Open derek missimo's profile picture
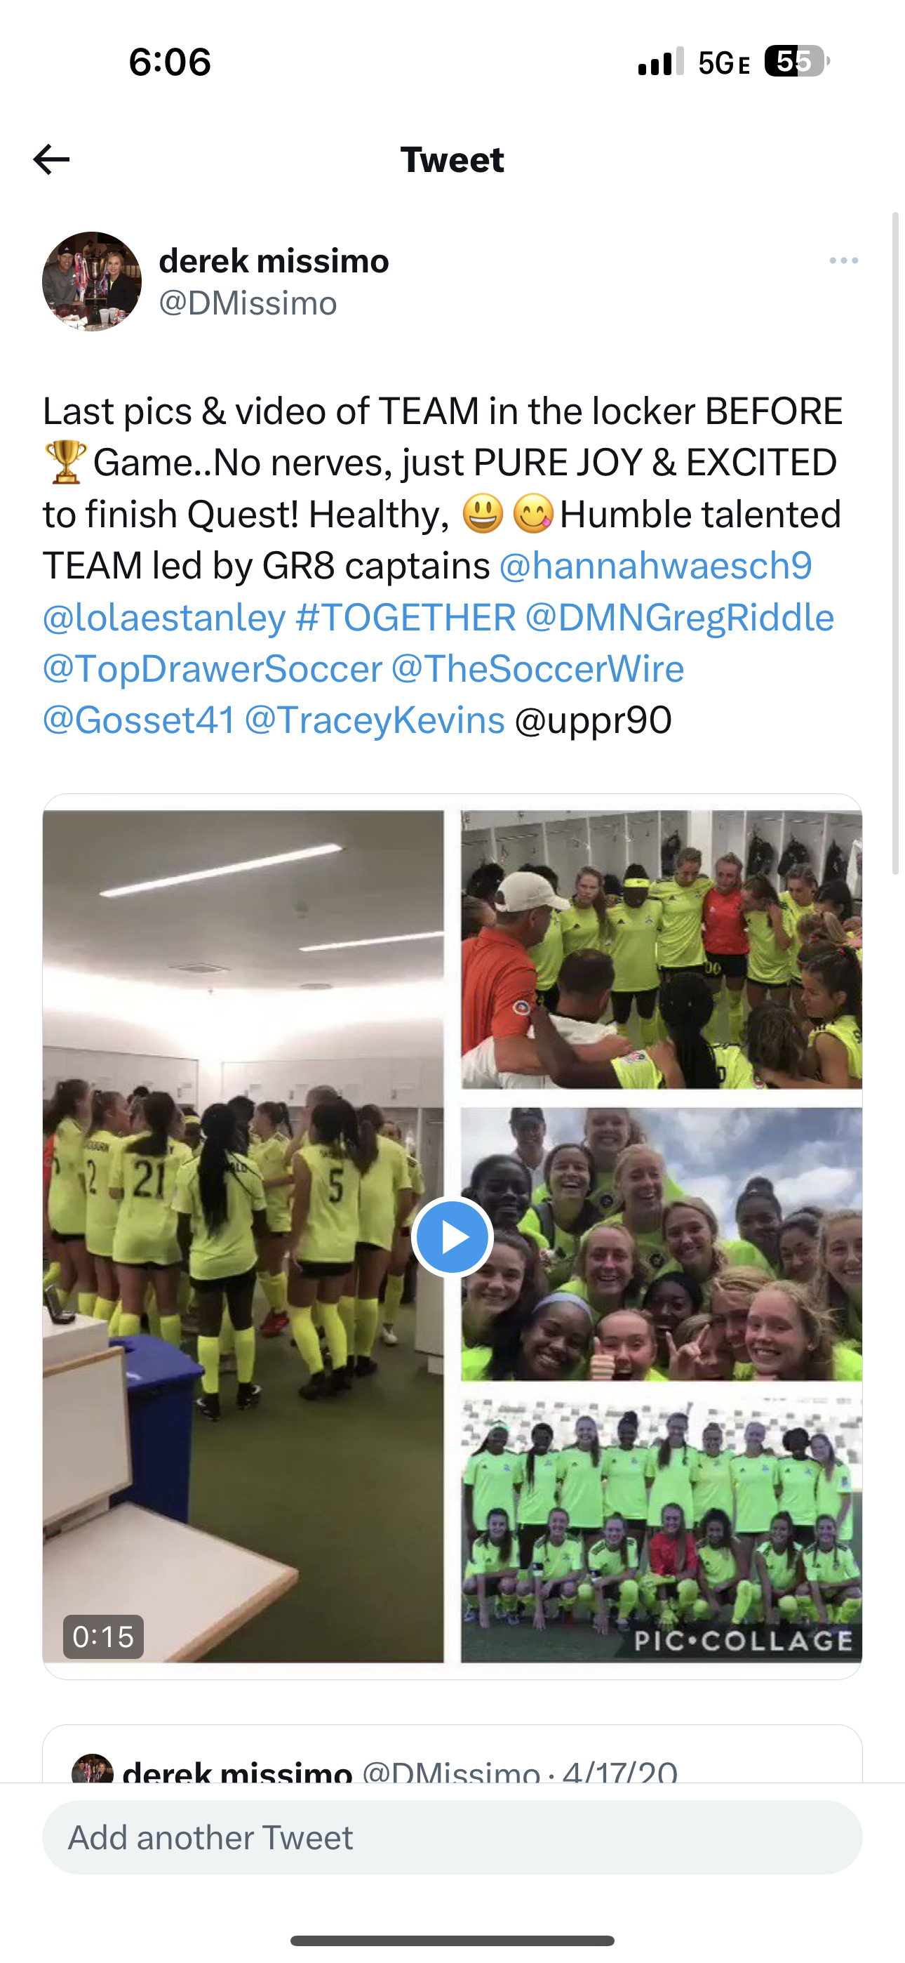905x1963 pixels. click(x=91, y=282)
